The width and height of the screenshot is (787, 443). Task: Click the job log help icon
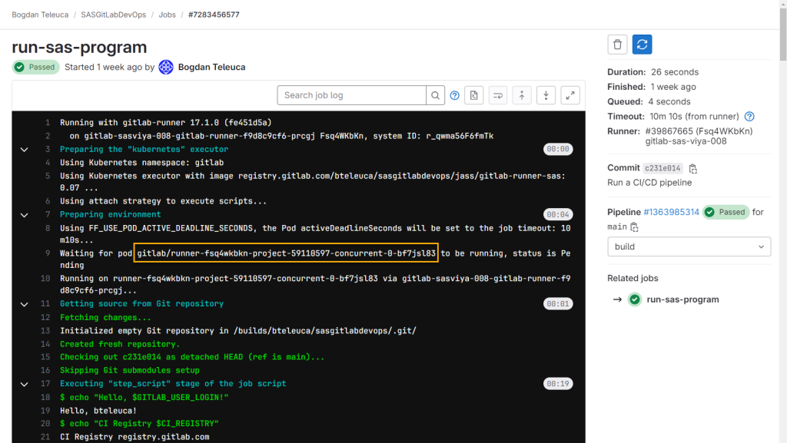(x=454, y=95)
